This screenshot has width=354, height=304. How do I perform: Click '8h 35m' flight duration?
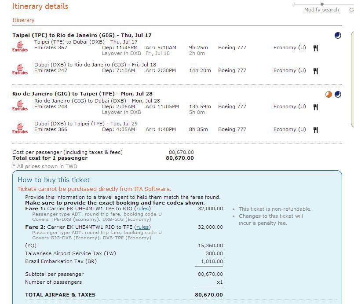(198, 129)
